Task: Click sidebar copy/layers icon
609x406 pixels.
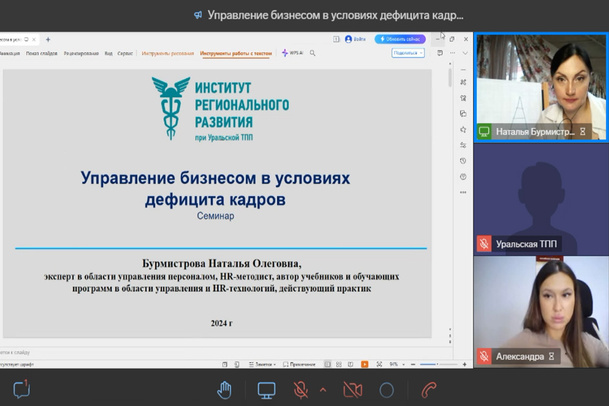Action: pyautogui.click(x=463, y=114)
